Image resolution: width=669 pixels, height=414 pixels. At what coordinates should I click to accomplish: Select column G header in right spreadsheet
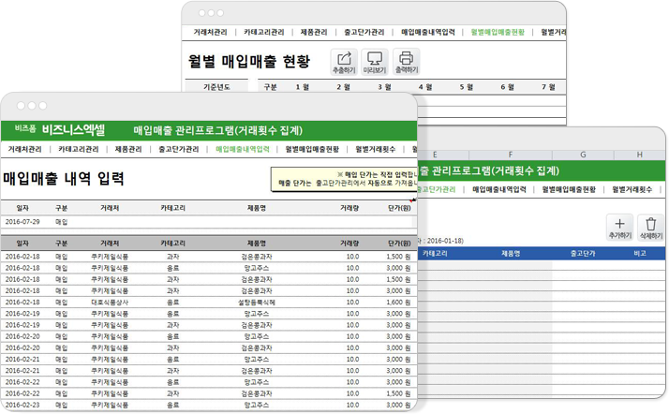click(582, 154)
